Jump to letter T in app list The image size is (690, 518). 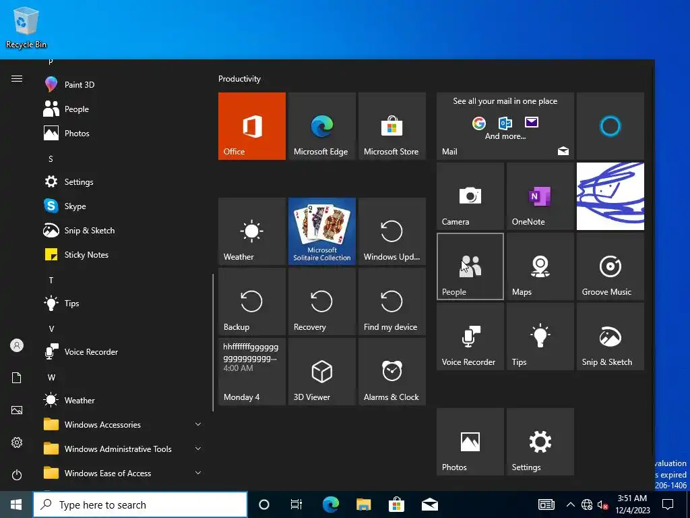(x=51, y=280)
